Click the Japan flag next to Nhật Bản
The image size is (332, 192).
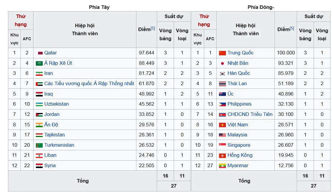click(222, 63)
